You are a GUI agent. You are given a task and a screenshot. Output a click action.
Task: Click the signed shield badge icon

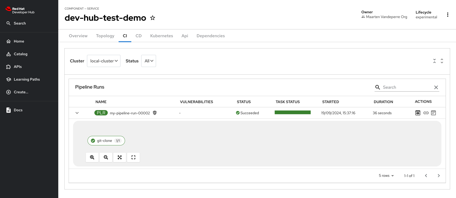click(x=155, y=113)
